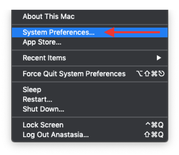The image size is (179, 155).
Task: Select Shut Down... from the menu
Action: [x=43, y=109]
